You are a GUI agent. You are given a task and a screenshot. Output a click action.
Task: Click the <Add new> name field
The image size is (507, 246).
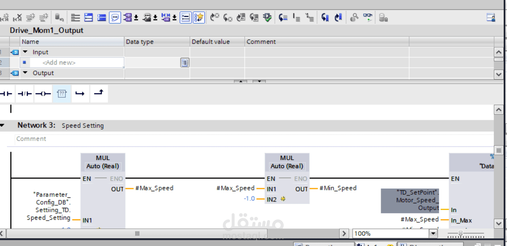tap(77, 63)
